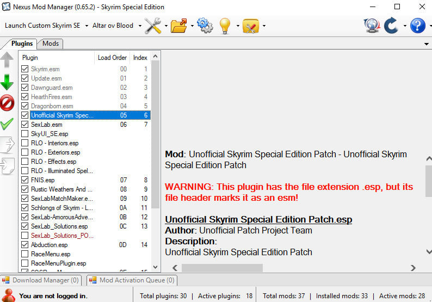
Task: Click the plugin list vertical scrollbar thumb
Action: [x=156, y=134]
